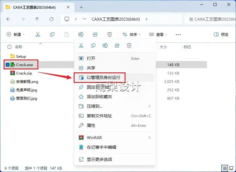Screen dimensions: 236x172
Task: Choose 共享 in the context menu
Action: (x=115, y=68)
